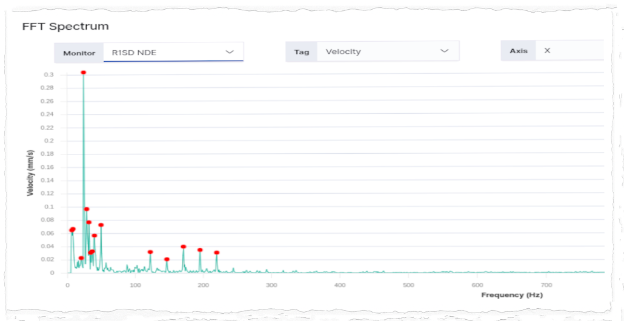Select the tallest peak marker at 0.3 mm/s

(83, 73)
